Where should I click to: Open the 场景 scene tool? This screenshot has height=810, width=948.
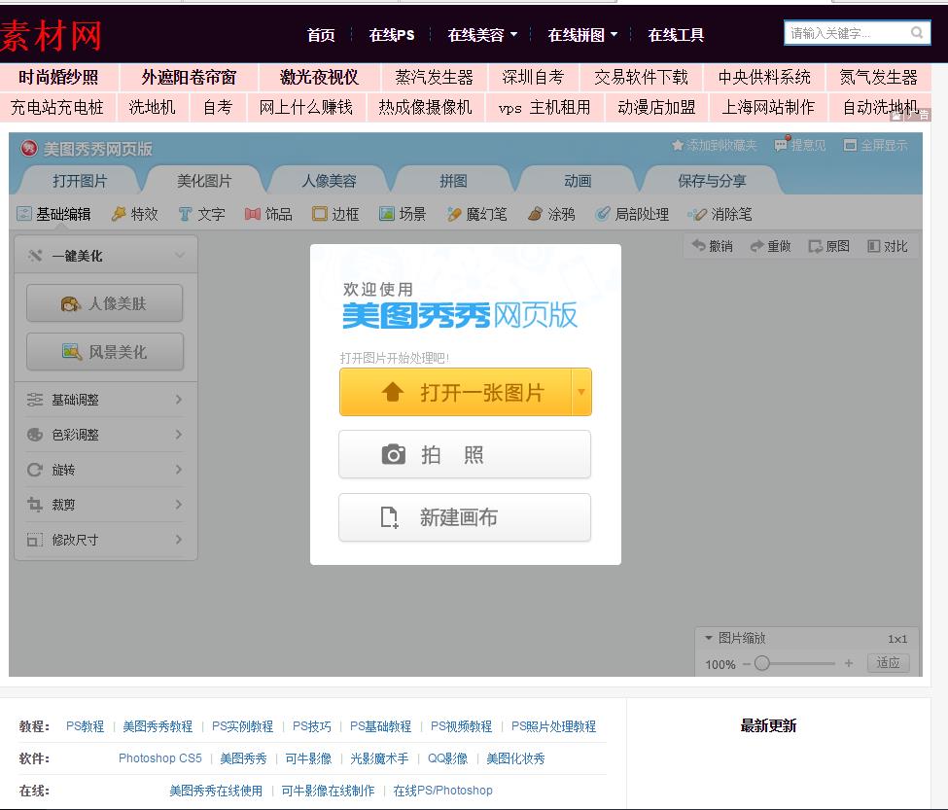403,214
